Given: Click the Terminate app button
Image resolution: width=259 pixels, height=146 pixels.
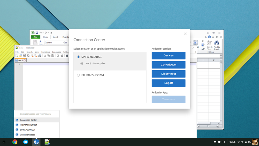Looking at the screenshot, I should (169, 99).
